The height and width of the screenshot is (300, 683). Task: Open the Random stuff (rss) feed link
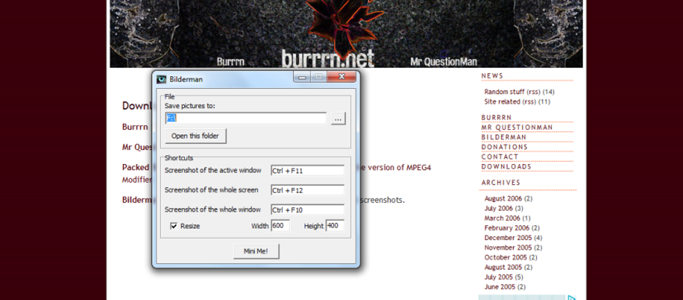pos(534,92)
